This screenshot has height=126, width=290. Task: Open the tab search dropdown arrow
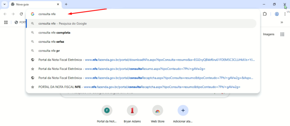point(5,4)
